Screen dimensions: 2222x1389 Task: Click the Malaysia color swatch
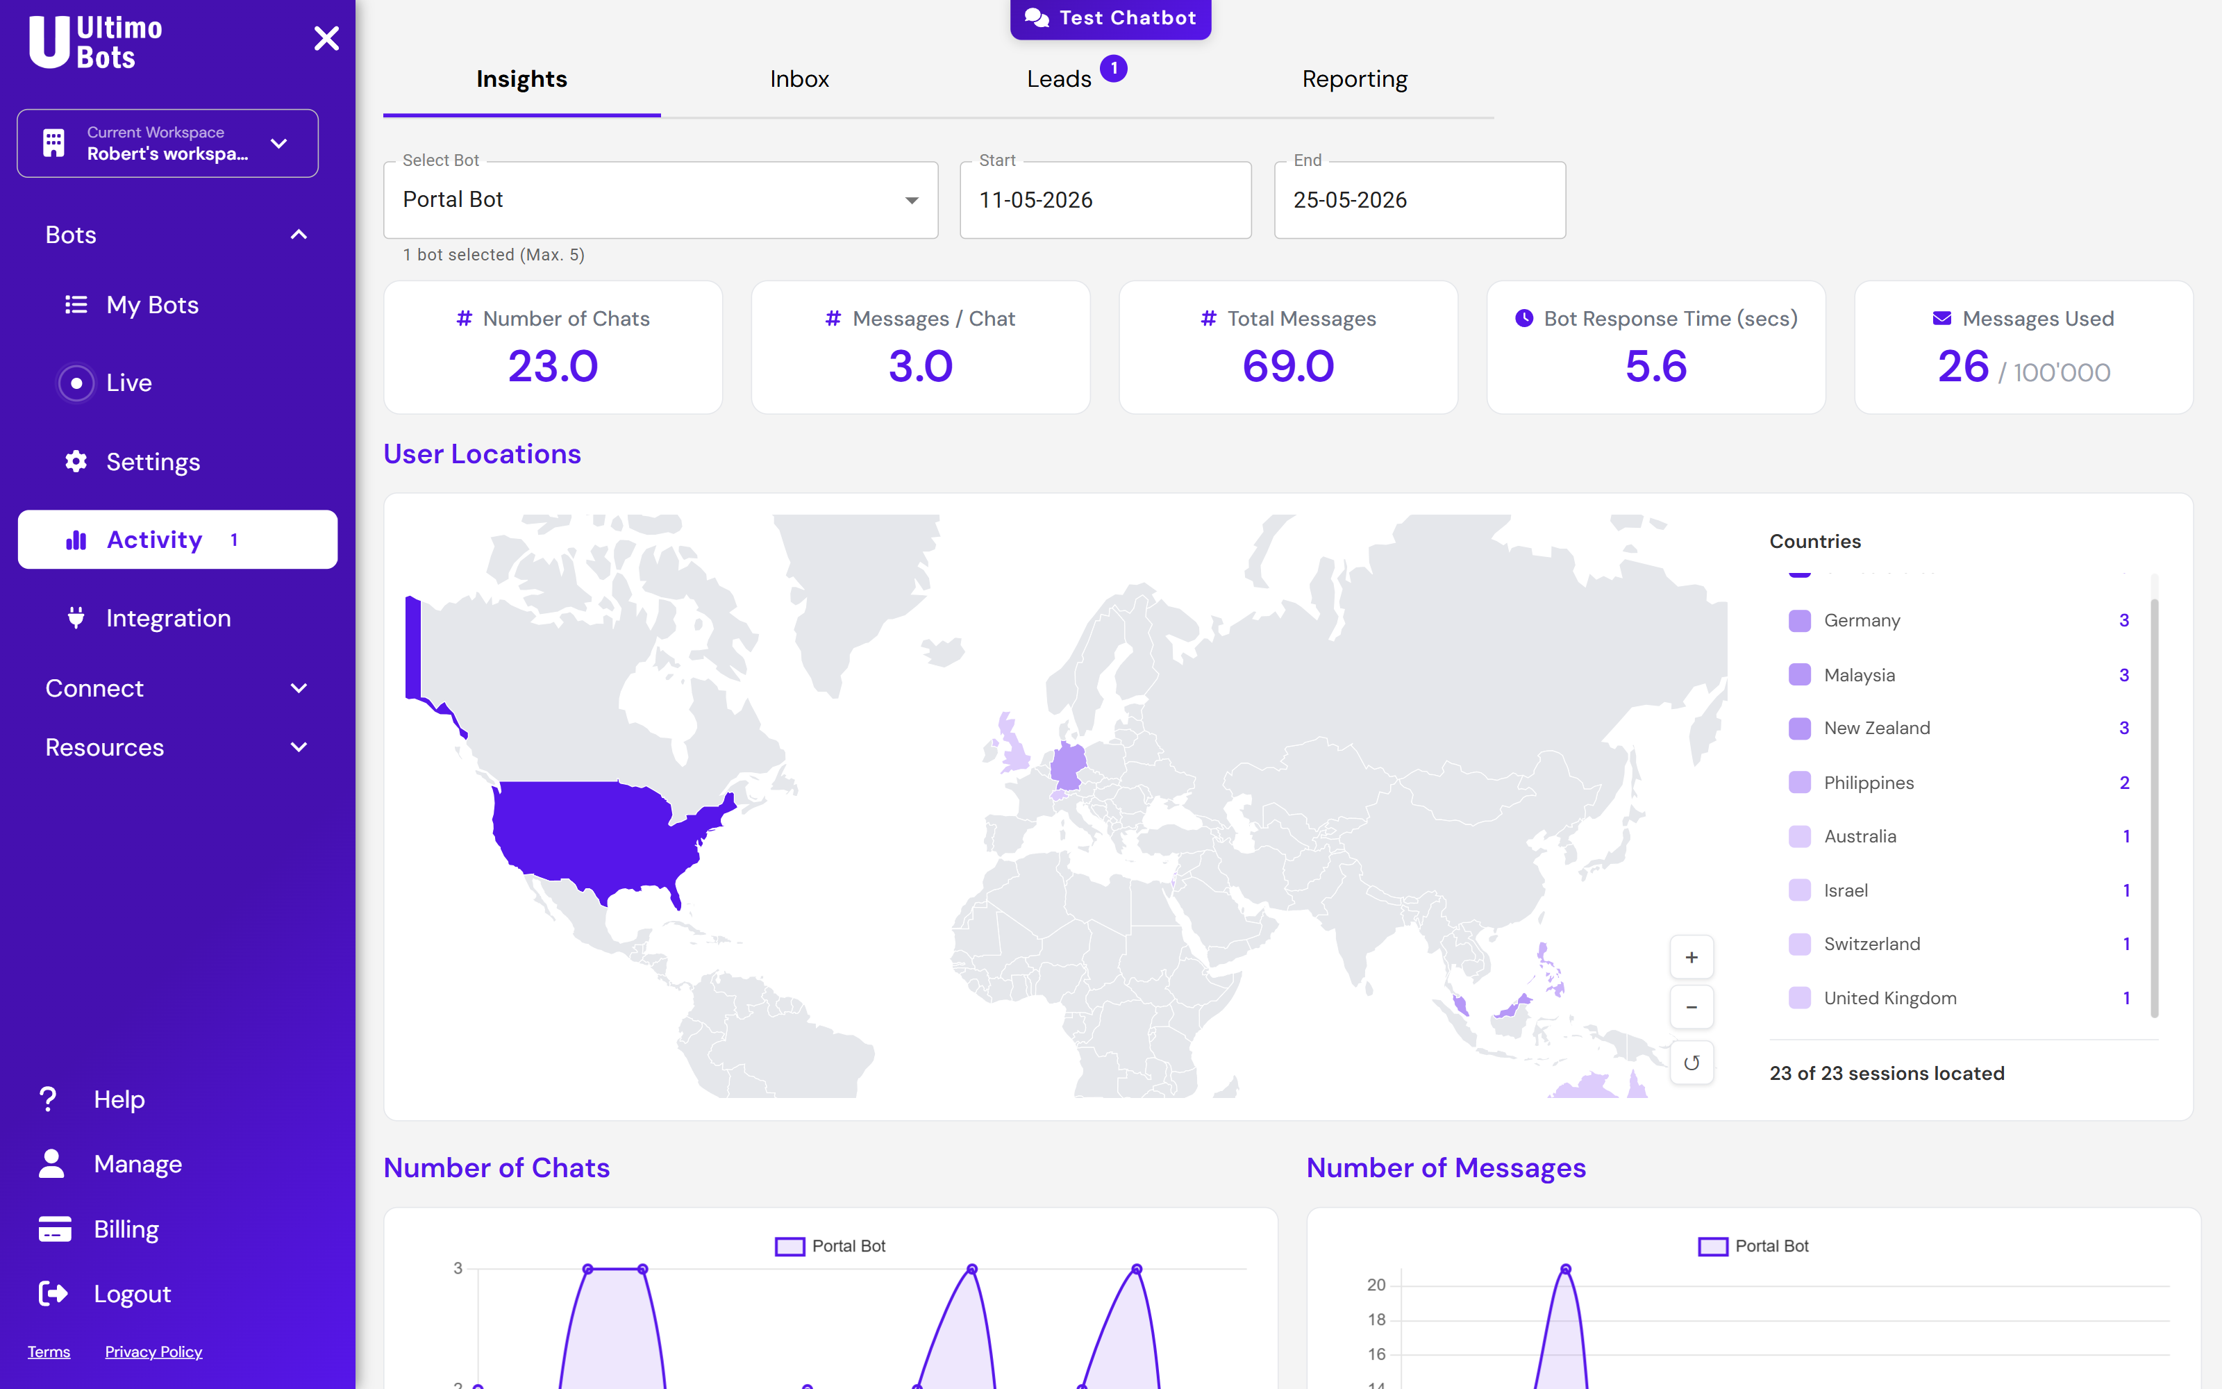click(1800, 674)
